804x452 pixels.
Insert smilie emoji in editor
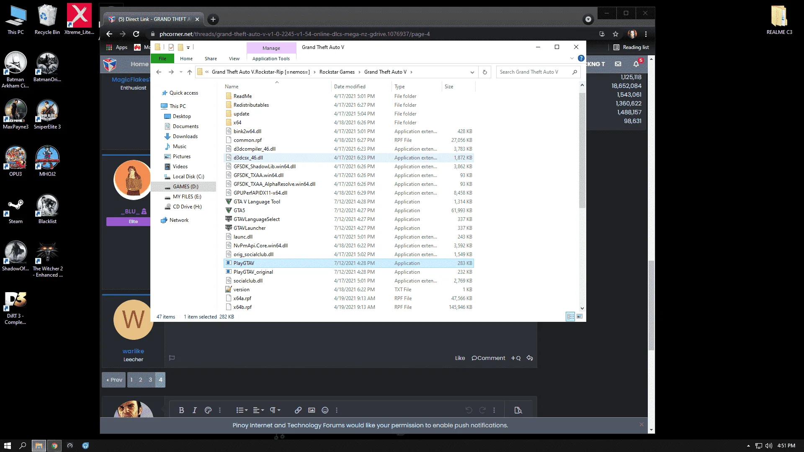(x=325, y=410)
